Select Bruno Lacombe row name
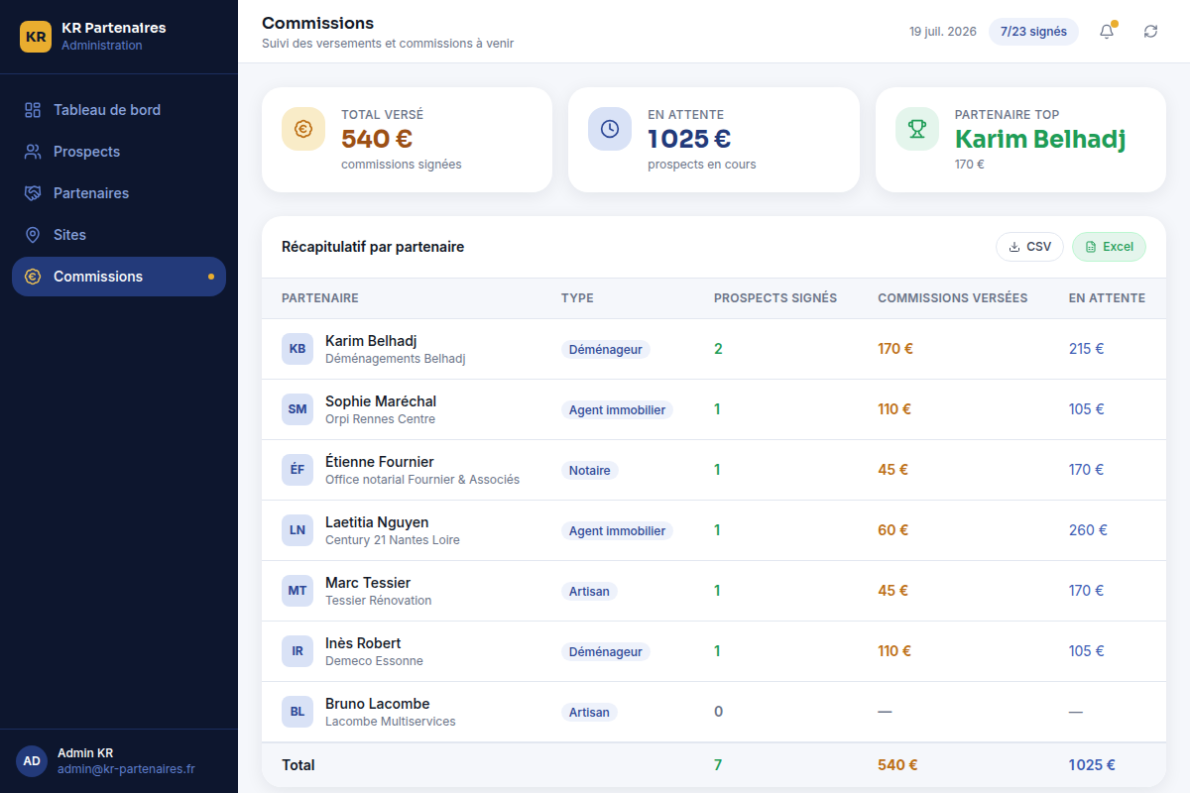 pyautogui.click(x=378, y=704)
